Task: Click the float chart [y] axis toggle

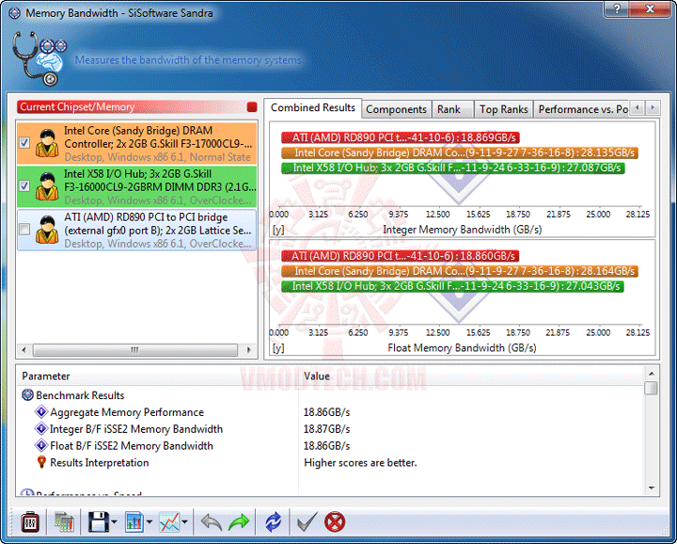Action: (278, 348)
